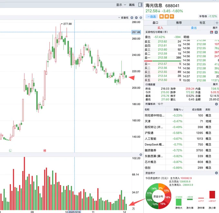Click the 成分股数 column header
The width and height of the screenshot is (219, 213).
coord(197,110)
